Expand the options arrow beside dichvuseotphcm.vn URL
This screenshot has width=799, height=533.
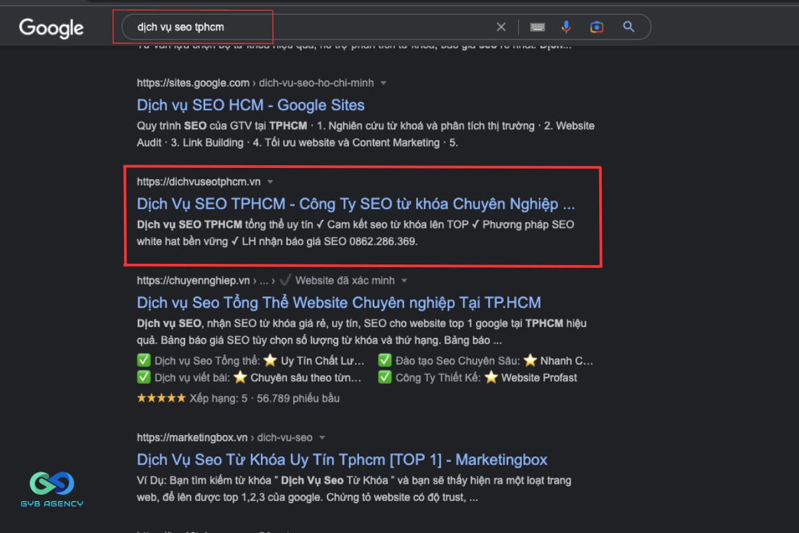tap(270, 182)
